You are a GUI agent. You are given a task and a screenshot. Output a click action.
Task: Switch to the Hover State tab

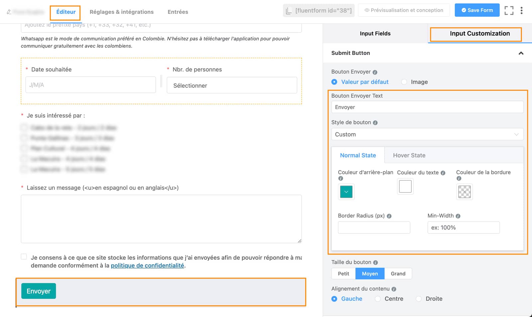(x=409, y=155)
